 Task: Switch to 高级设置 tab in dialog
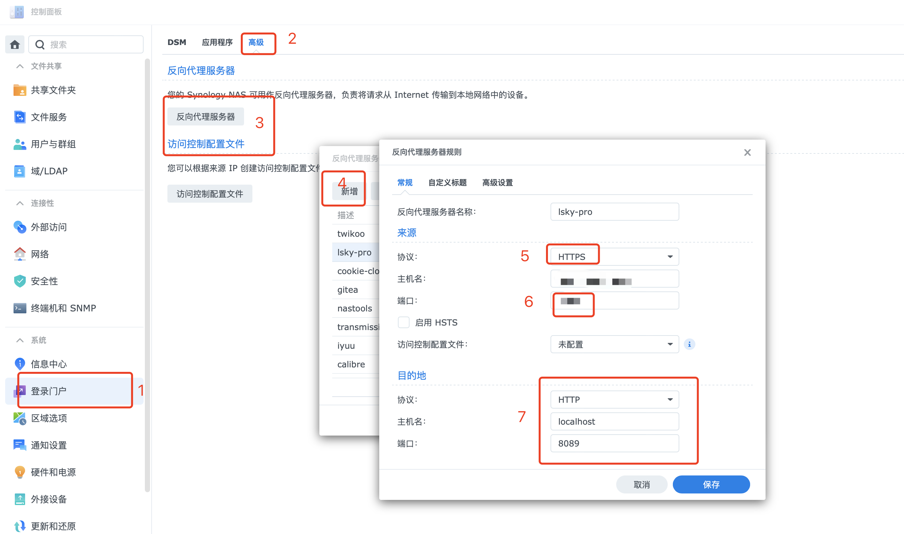point(497,183)
